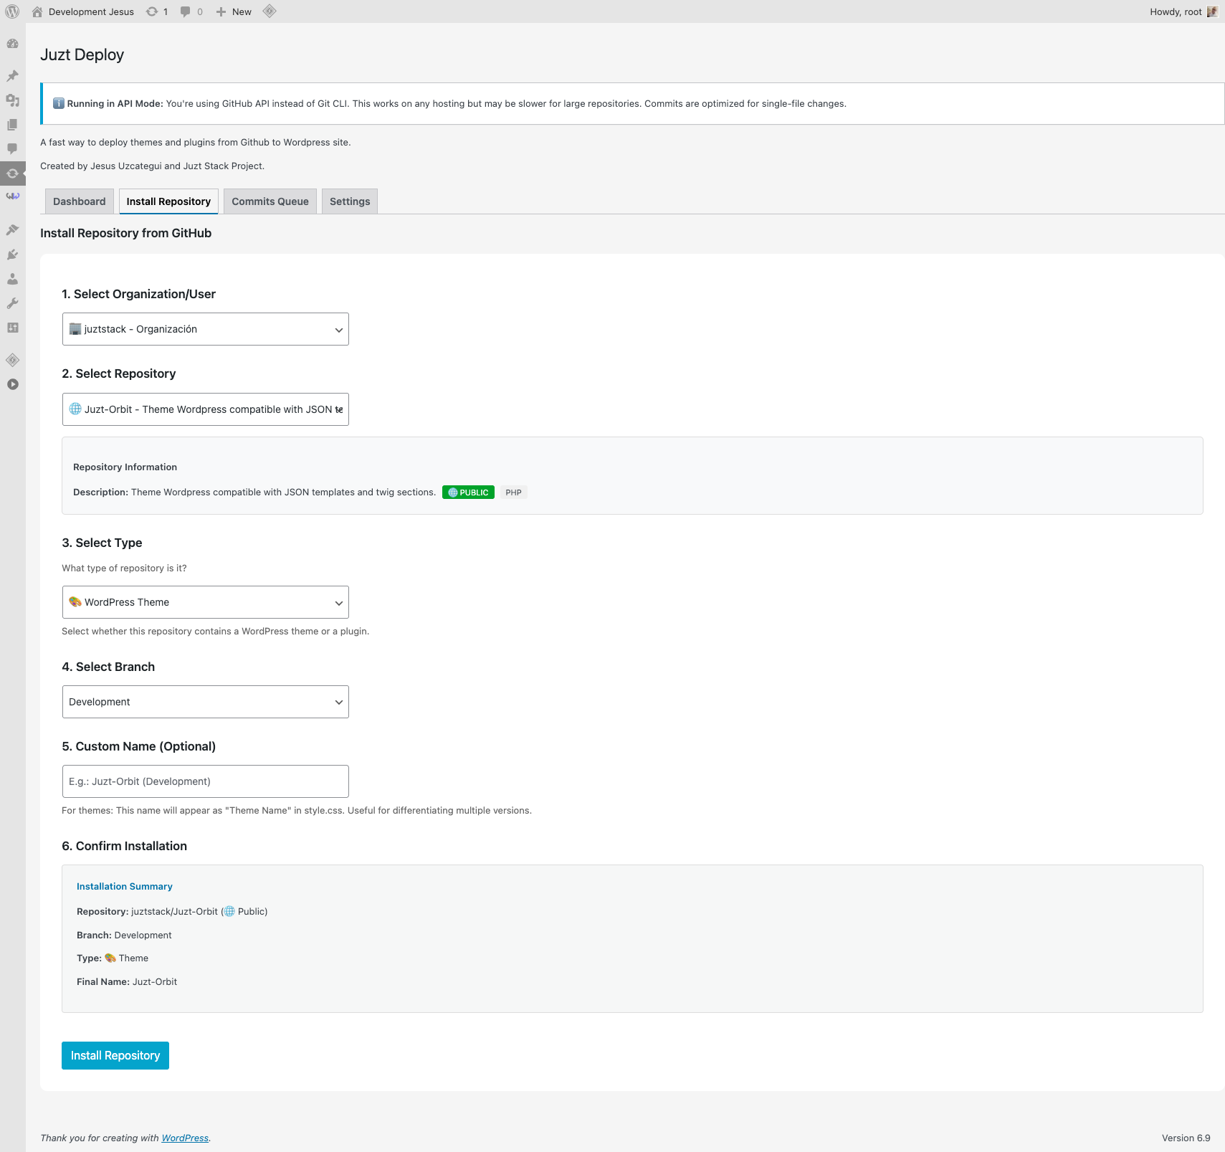Screen dimensions: 1225x1152
Task: Open the Development branch dropdown
Action: coord(206,702)
